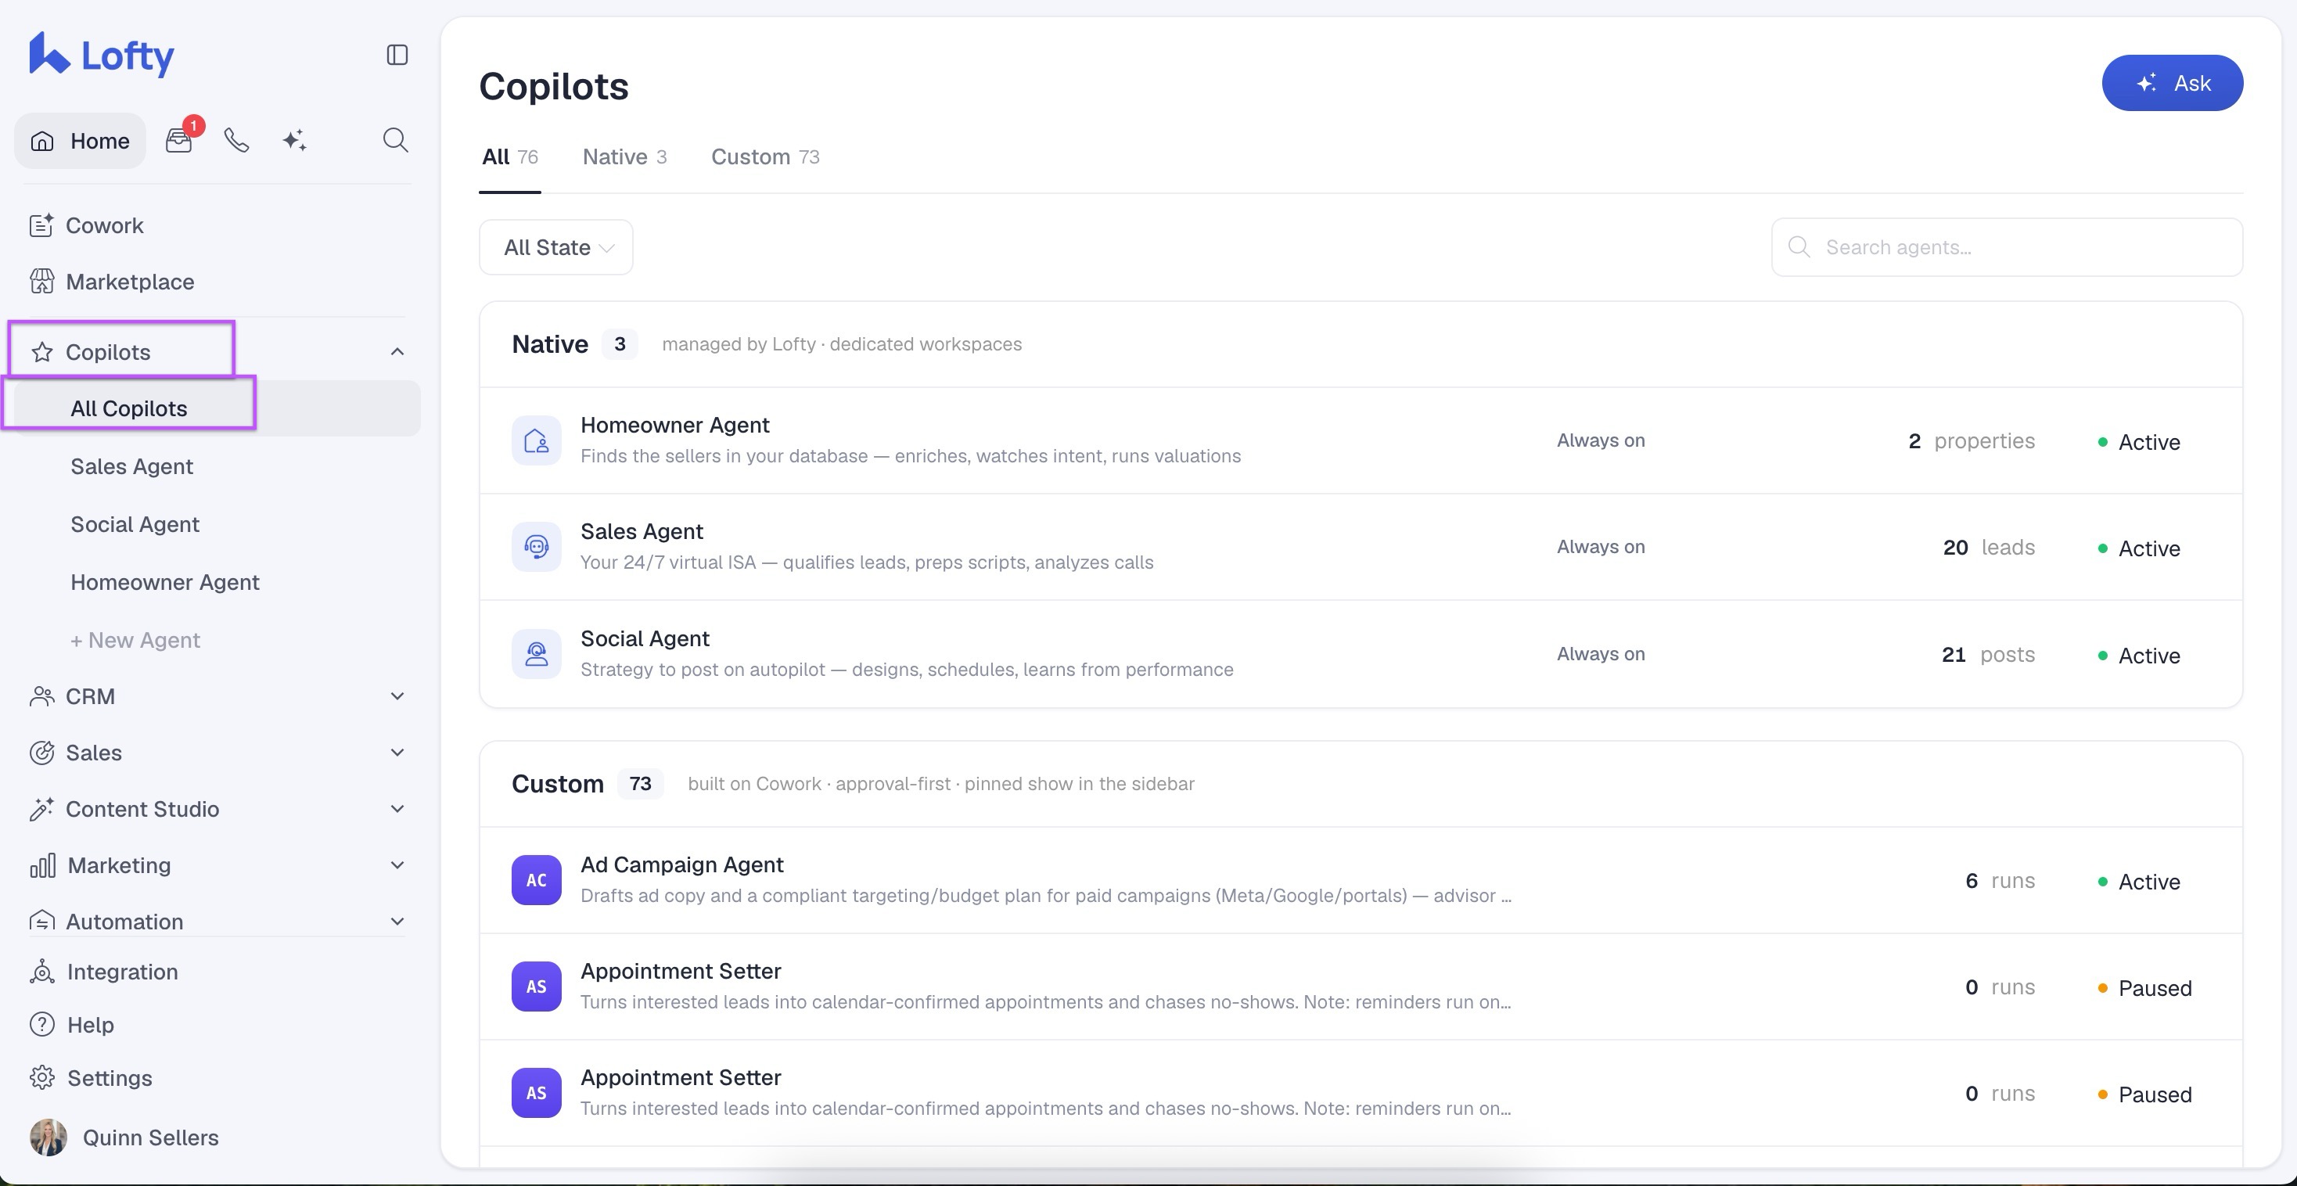This screenshot has height=1186, width=2297.
Task: Click the '20 leads' count for Sales Agent
Action: [x=1989, y=548]
